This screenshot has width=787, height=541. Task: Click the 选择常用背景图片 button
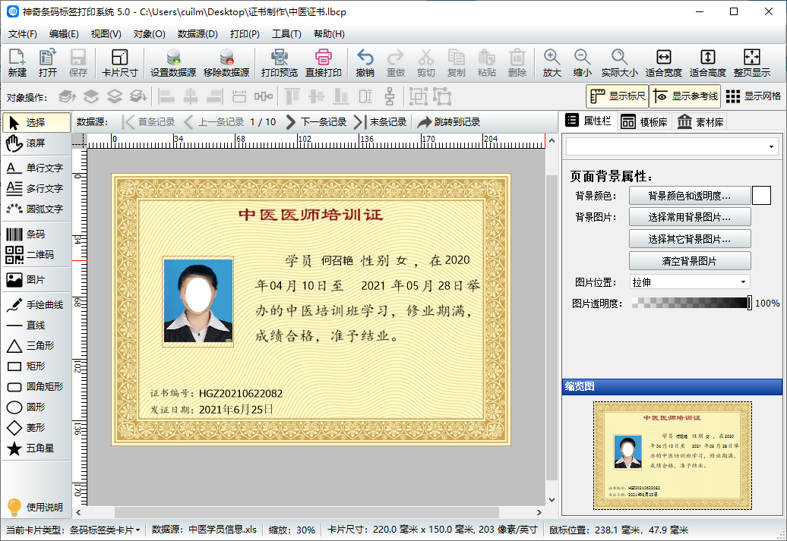click(689, 217)
